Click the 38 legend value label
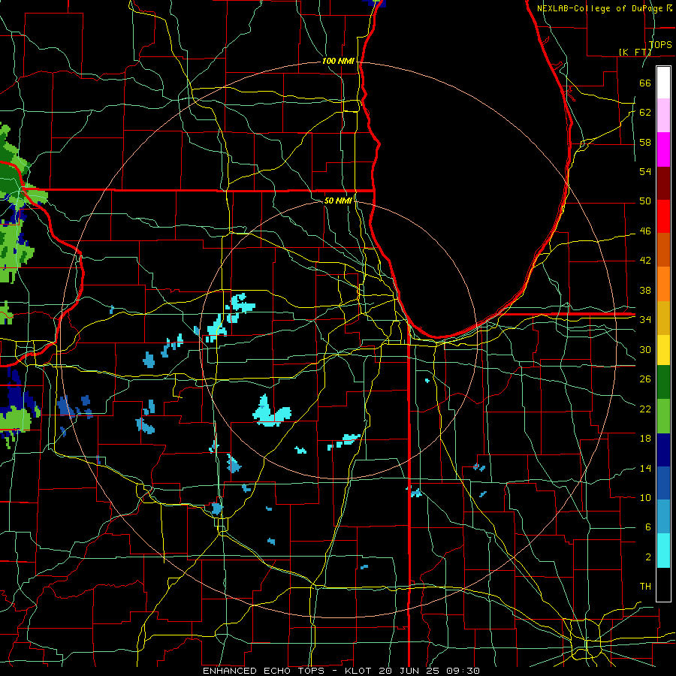Screen dimensions: 676x676 point(645,290)
